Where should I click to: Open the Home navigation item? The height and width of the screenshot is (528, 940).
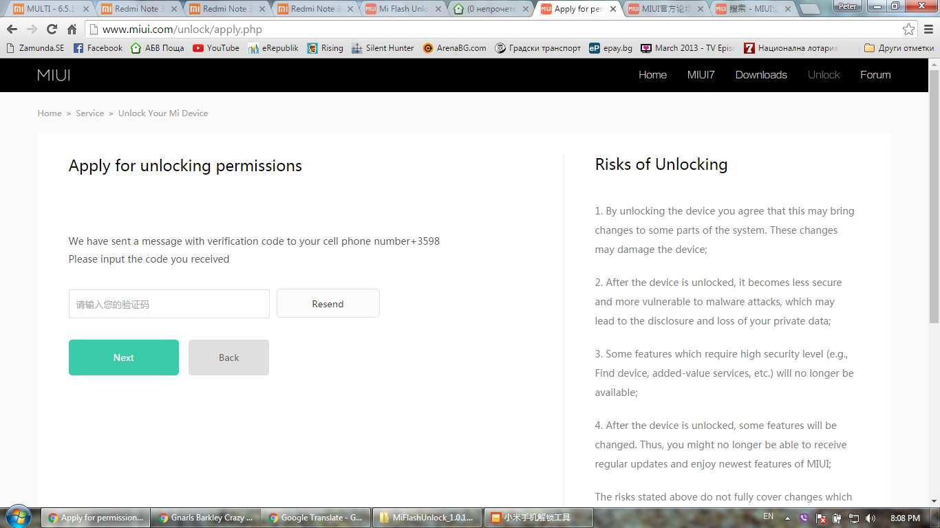point(652,75)
